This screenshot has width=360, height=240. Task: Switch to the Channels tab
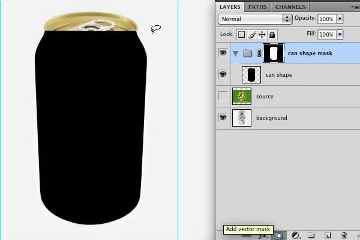coord(290,7)
